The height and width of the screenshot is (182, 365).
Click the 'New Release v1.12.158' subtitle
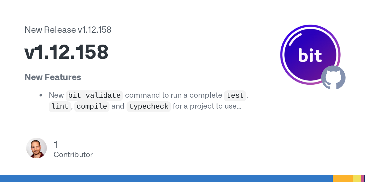(68, 30)
